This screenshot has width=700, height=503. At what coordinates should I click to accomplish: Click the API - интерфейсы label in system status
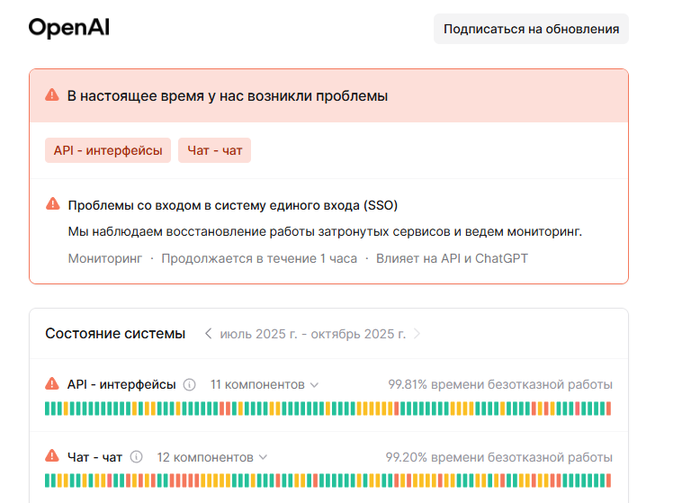click(x=121, y=384)
